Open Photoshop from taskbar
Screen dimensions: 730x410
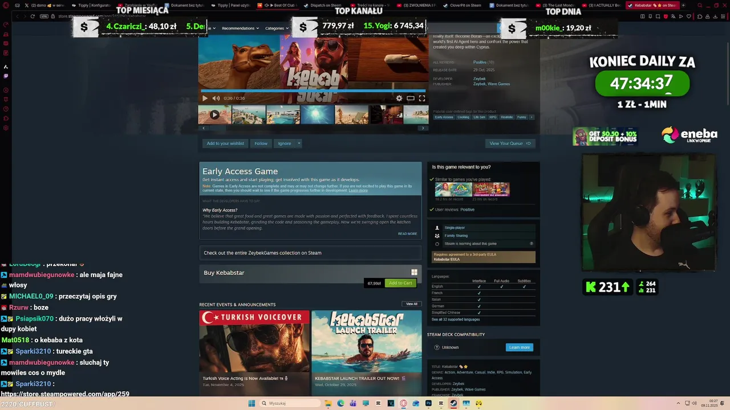tap(428, 403)
